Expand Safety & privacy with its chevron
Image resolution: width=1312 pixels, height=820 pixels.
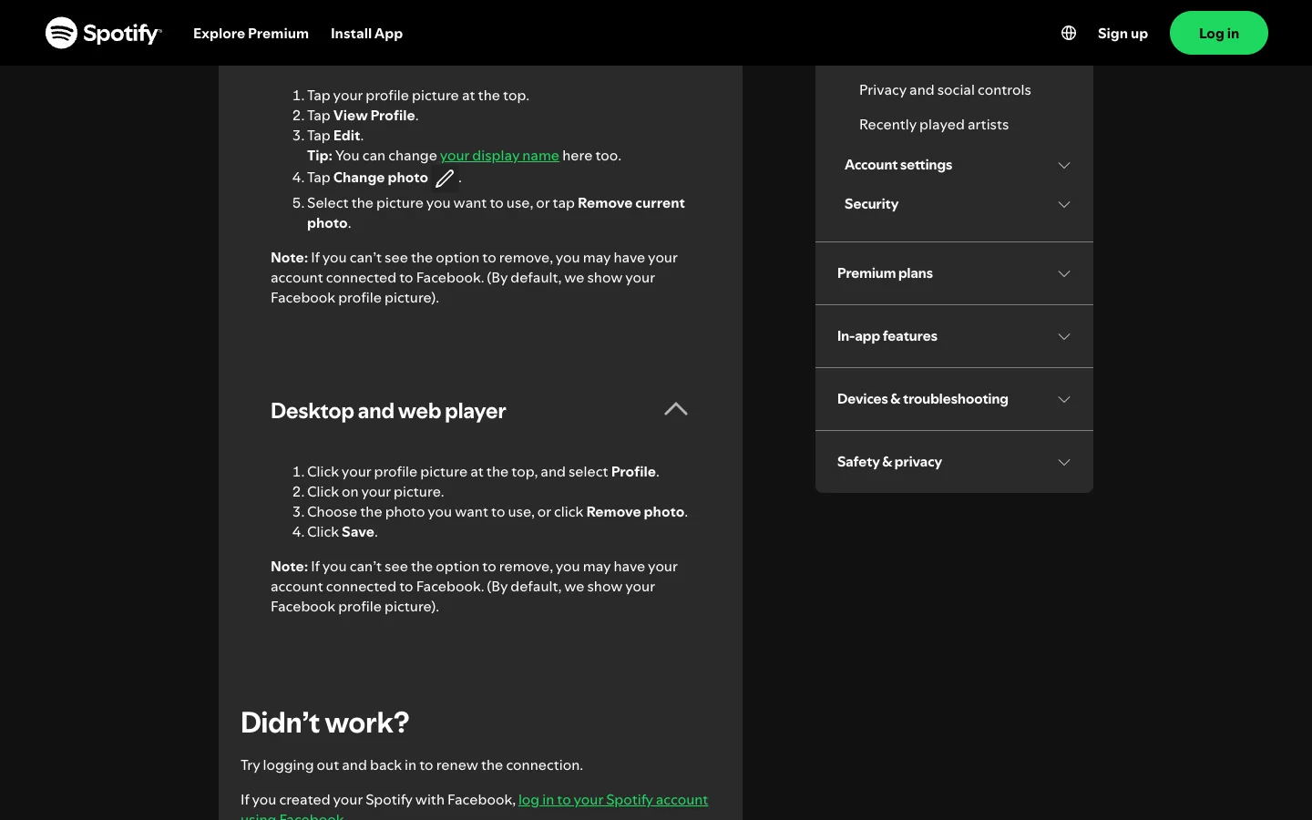pyautogui.click(x=1064, y=462)
